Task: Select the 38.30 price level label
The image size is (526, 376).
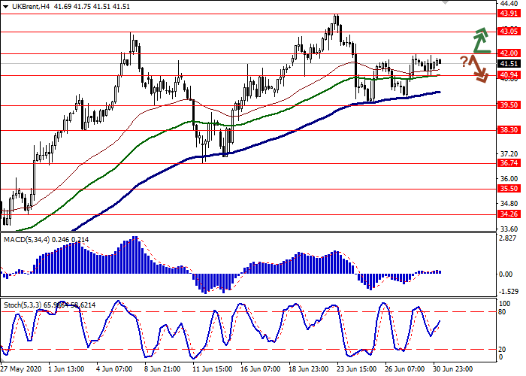Action: [x=509, y=130]
